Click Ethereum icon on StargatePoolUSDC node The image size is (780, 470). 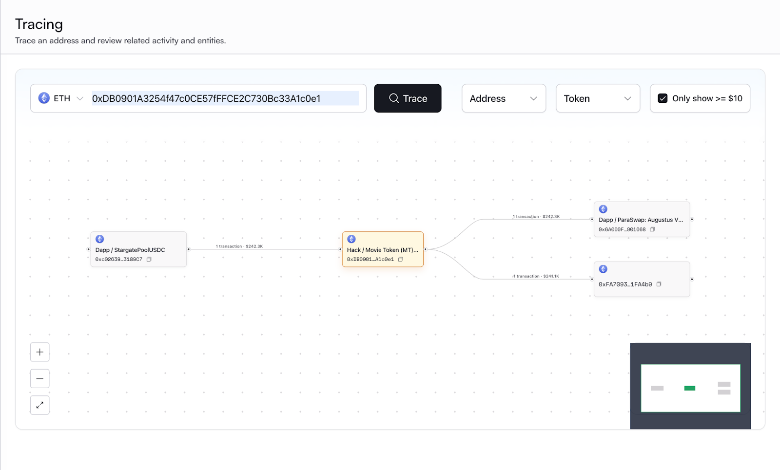click(100, 239)
